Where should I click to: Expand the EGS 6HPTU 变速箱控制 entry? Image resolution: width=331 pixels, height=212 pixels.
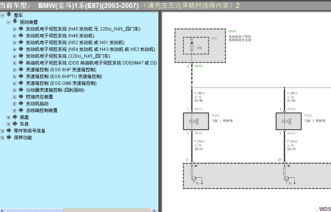point(14,77)
